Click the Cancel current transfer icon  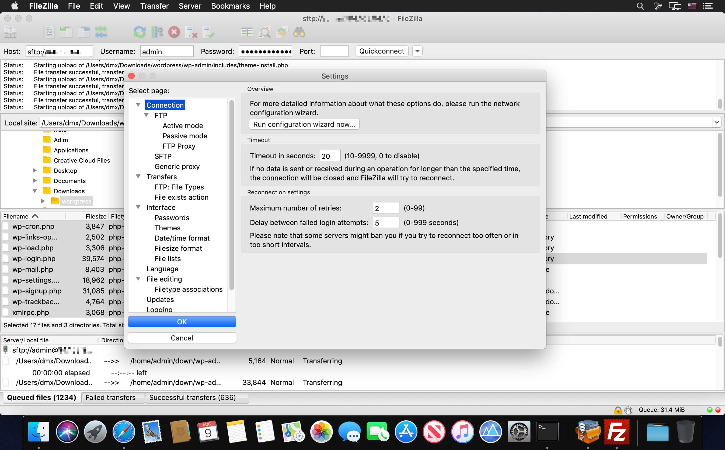[x=175, y=32]
